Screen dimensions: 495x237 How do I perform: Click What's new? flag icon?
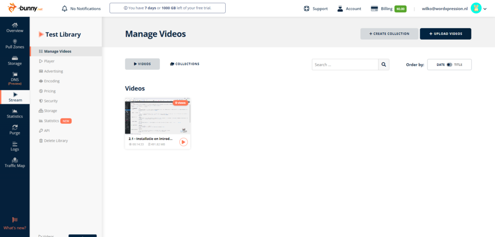tap(15, 220)
